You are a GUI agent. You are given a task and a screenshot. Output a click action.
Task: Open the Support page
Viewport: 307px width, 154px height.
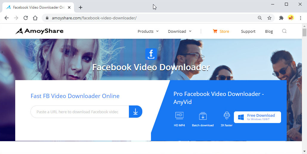point(248,31)
